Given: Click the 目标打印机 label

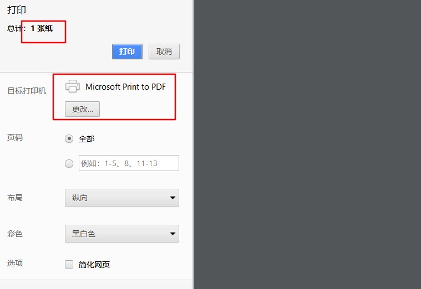Looking at the screenshot, I should pos(27,91).
